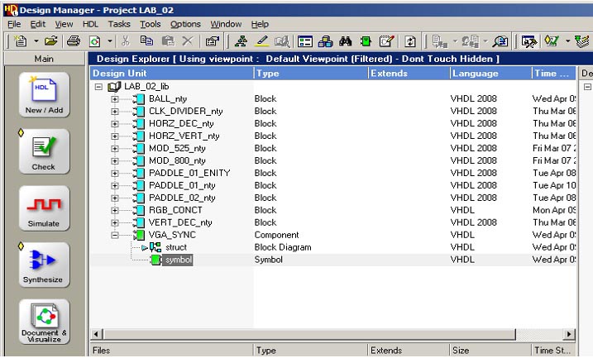This screenshot has height=358, width=593.
Task: Open the Options menu
Action: [185, 24]
